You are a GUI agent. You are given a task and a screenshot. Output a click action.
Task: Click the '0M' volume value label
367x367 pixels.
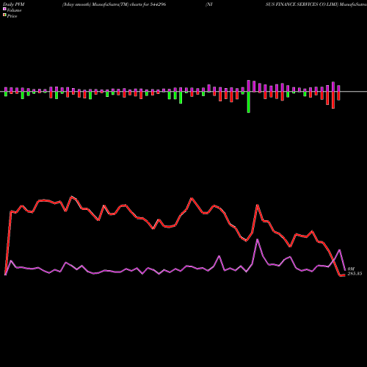coord(351,269)
